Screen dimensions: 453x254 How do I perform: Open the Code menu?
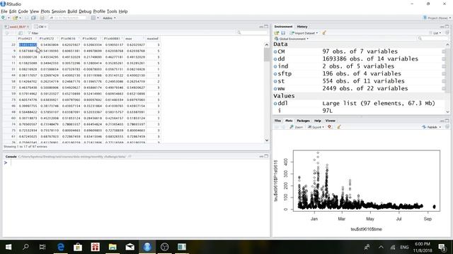click(23, 11)
